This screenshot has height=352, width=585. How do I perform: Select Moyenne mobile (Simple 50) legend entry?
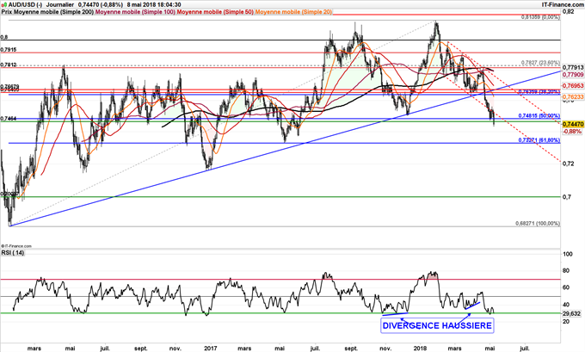pyautogui.click(x=215, y=12)
